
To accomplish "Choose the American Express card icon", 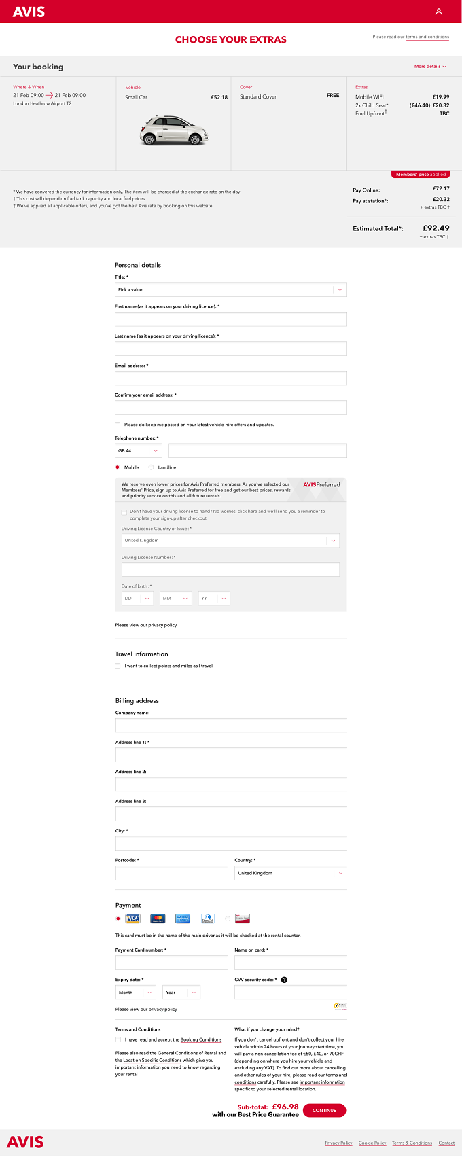I will coord(182,919).
